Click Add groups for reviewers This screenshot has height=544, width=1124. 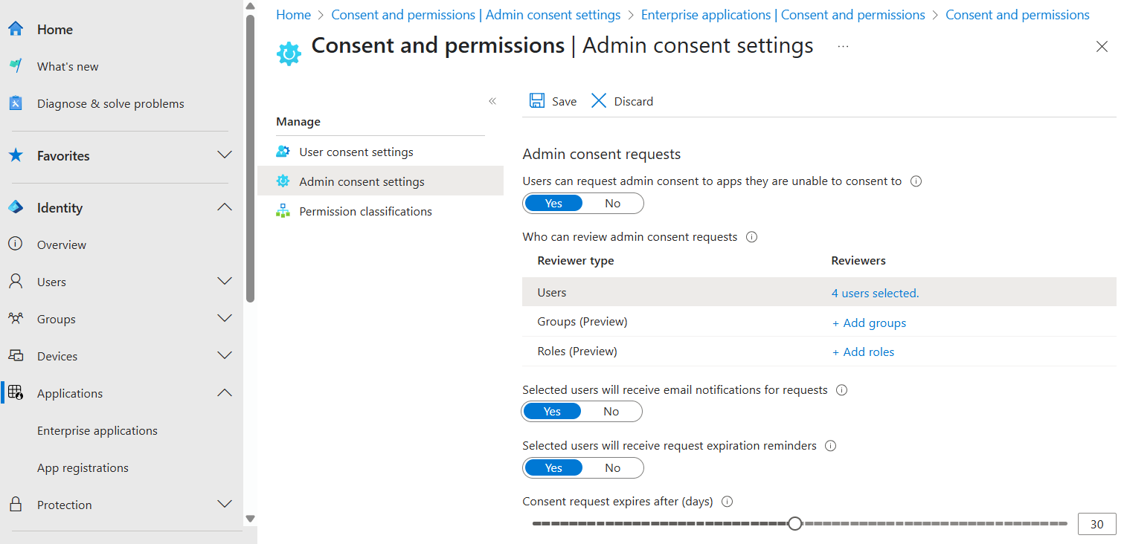click(869, 323)
